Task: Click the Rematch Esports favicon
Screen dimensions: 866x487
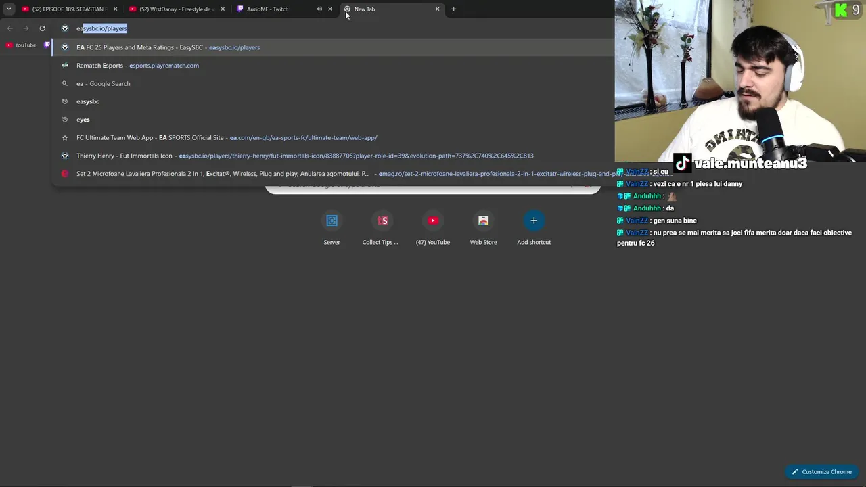Action: (65, 66)
